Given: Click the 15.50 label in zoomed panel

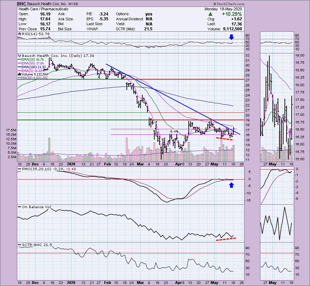Looking at the screenshot, I should point(300,159).
